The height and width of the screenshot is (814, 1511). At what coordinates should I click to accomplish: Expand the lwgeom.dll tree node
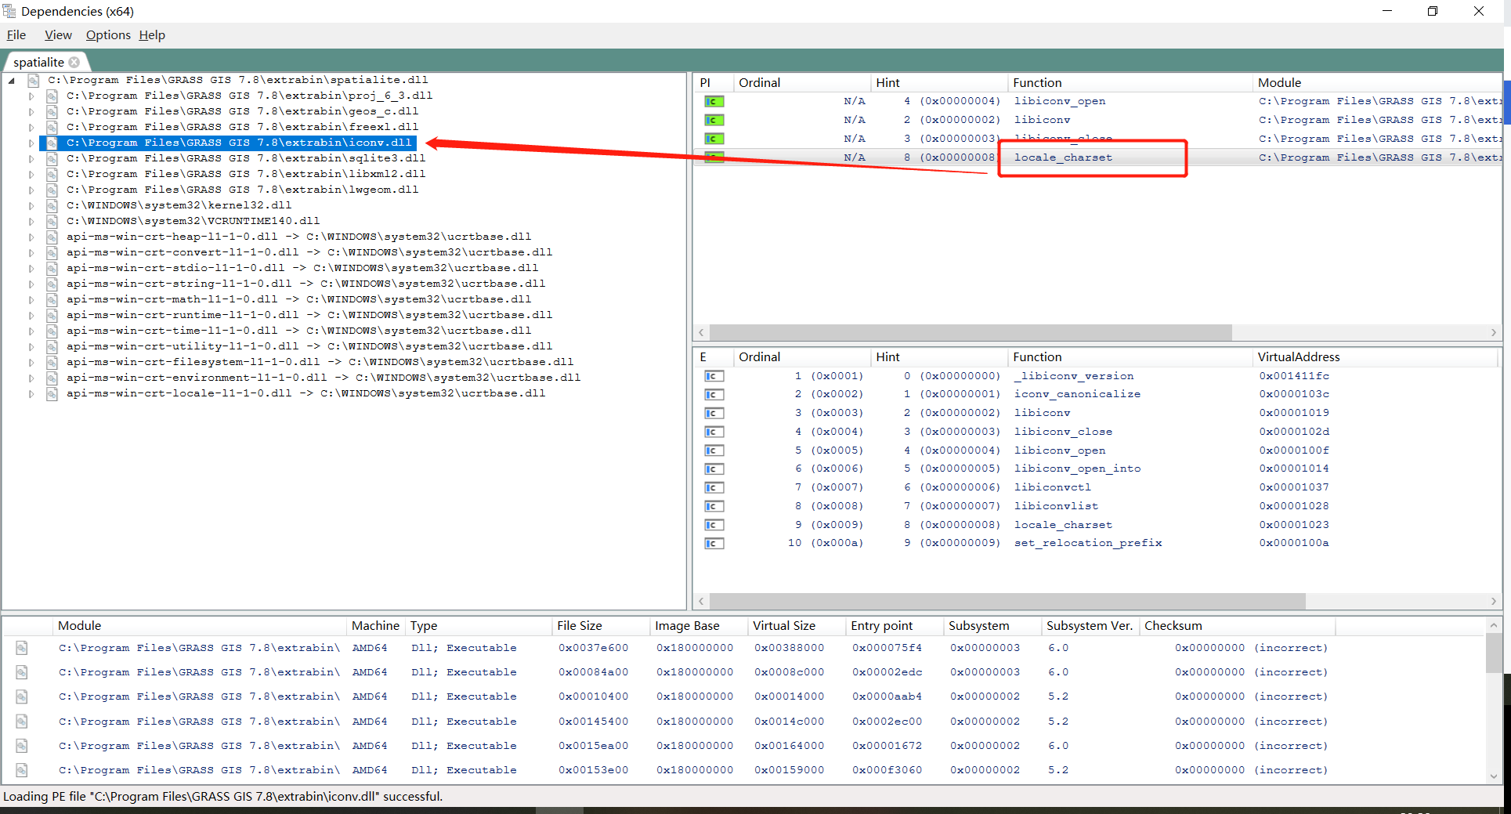(31, 190)
